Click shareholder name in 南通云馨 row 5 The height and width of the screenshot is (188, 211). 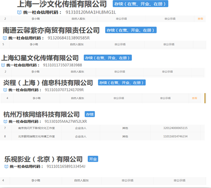tap(34, 44)
